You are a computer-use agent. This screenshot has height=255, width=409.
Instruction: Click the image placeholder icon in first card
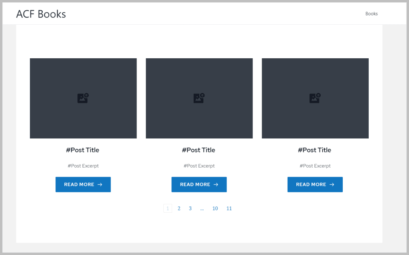tap(83, 98)
